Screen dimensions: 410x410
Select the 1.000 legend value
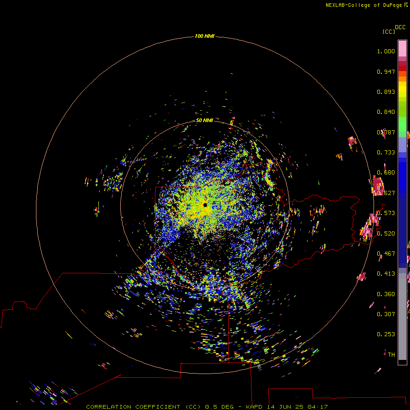point(386,51)
